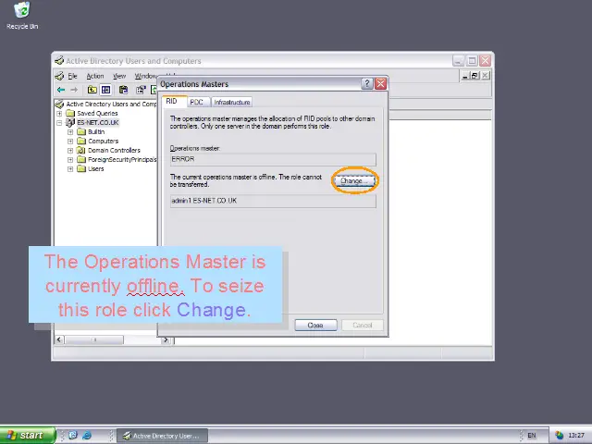The height and width of the screenshot is (444, 592).
Task: Toggle the Show/Hide Console Tree icon
Action: point(106,90)
